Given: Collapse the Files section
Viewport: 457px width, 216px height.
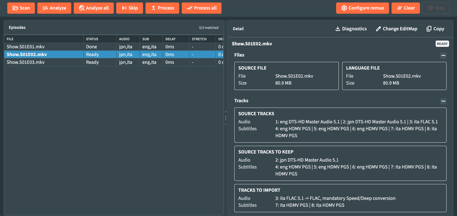Looking at the screenshot, I should (x=443, y=55).
